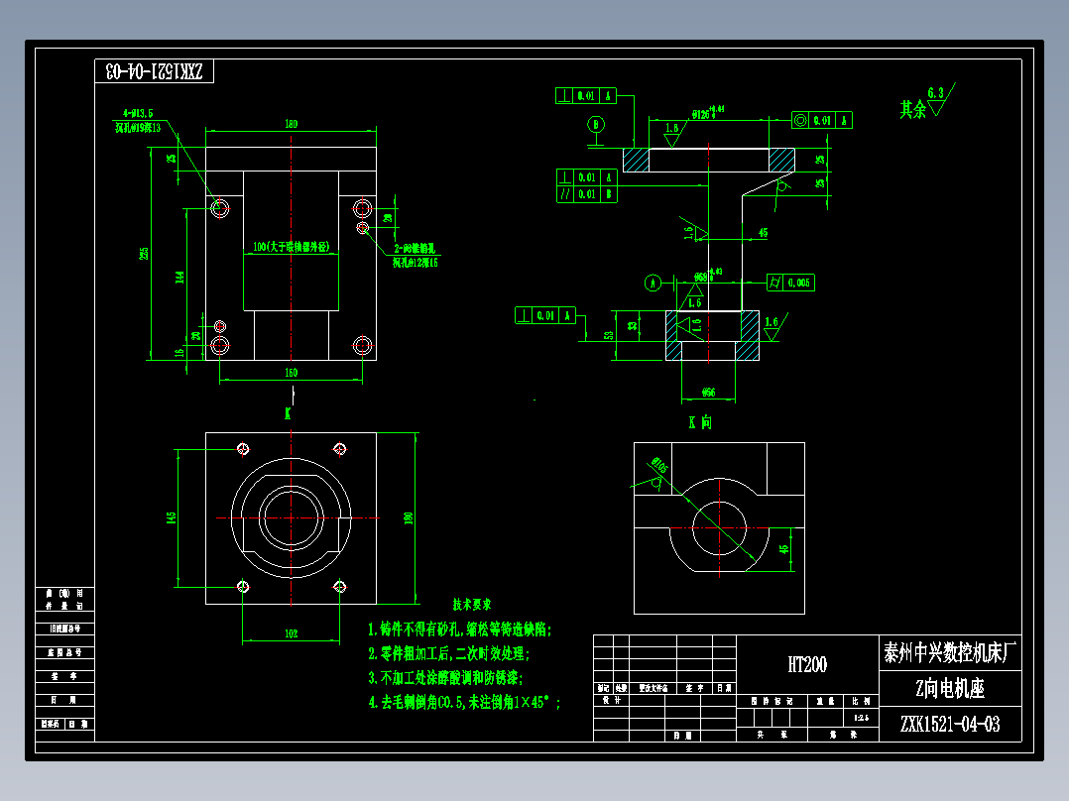Viewport: 1069px width, 801px height.
Task: Click the HT200 material text in title block
Action: tap(807, 664)
